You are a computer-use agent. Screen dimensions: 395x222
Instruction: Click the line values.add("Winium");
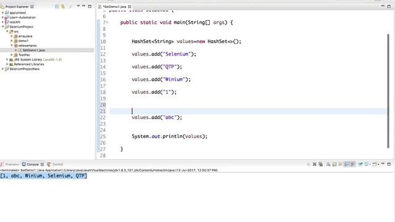pos(161,80)
